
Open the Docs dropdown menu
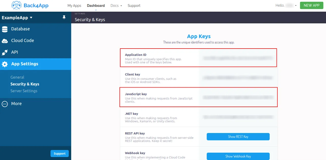(116, 5)
